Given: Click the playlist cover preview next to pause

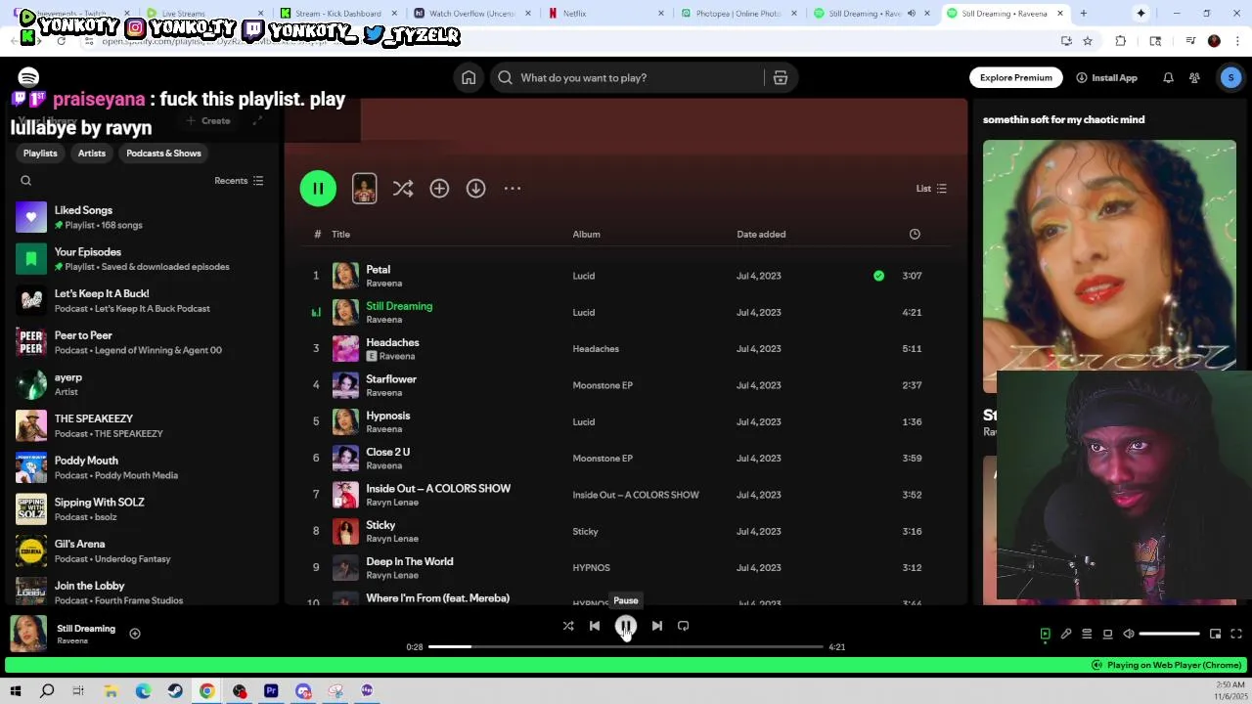Looking at the screenshot, I should coord(364,189).
